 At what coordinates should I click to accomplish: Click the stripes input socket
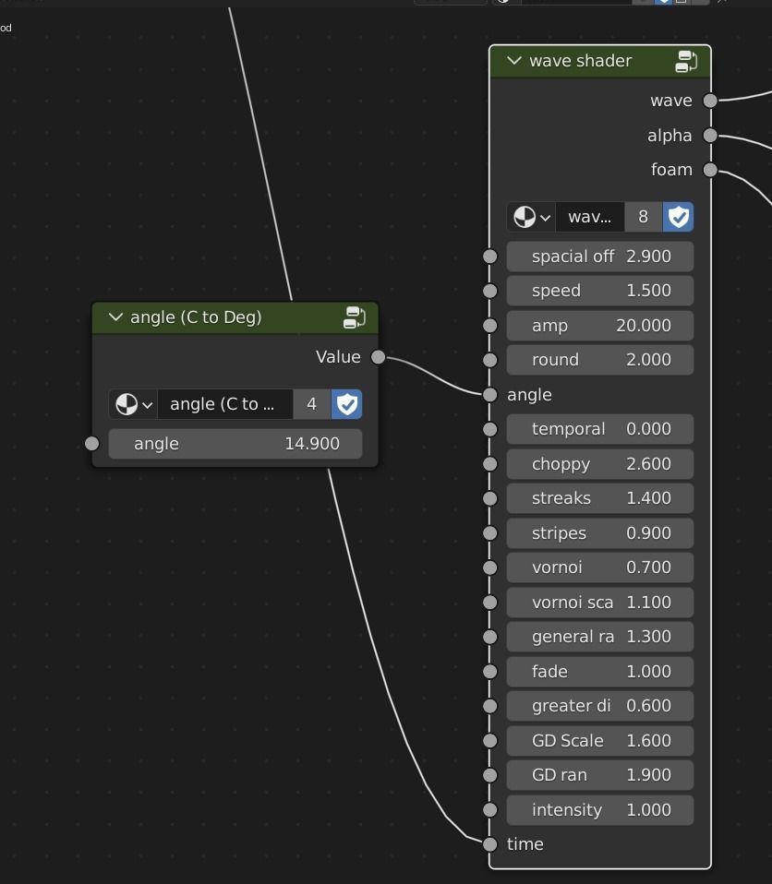pos(489,533)
